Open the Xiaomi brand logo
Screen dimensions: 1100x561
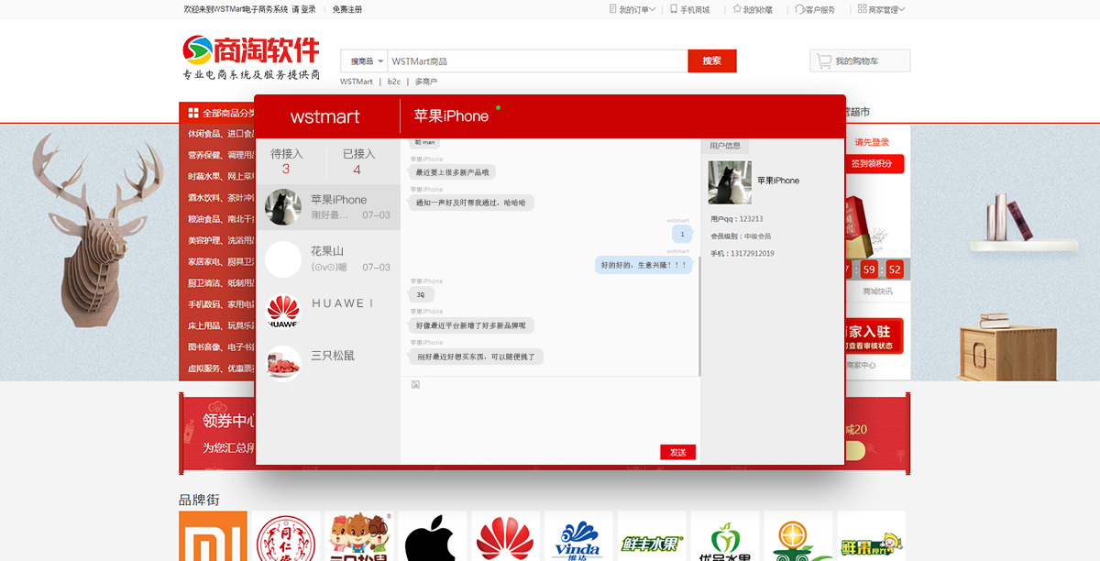coord(213,536)
